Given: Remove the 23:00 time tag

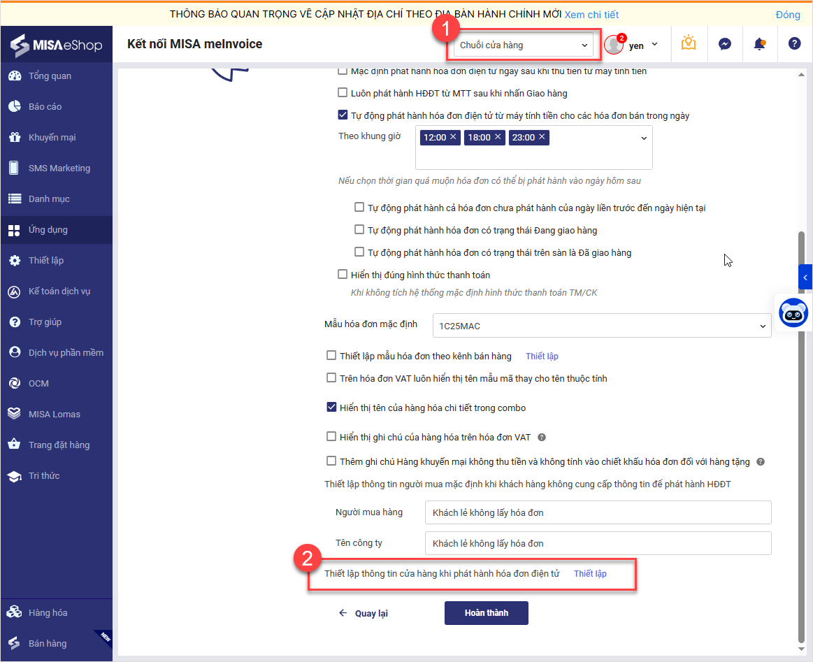Looking at the screenshot, I should click(542, 136).
